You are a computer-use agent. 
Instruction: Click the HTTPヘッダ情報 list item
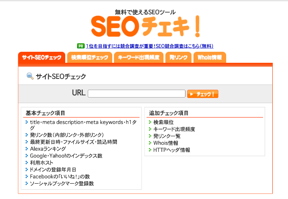pos(172,150)
